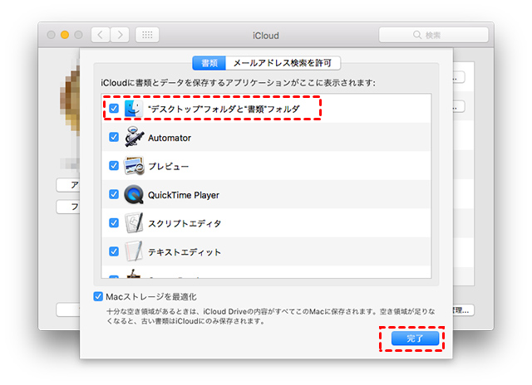Click the back arrow in iCloud toolbar
The width and height of the screenshot is (532, 385).
click(x=100, y=35)
